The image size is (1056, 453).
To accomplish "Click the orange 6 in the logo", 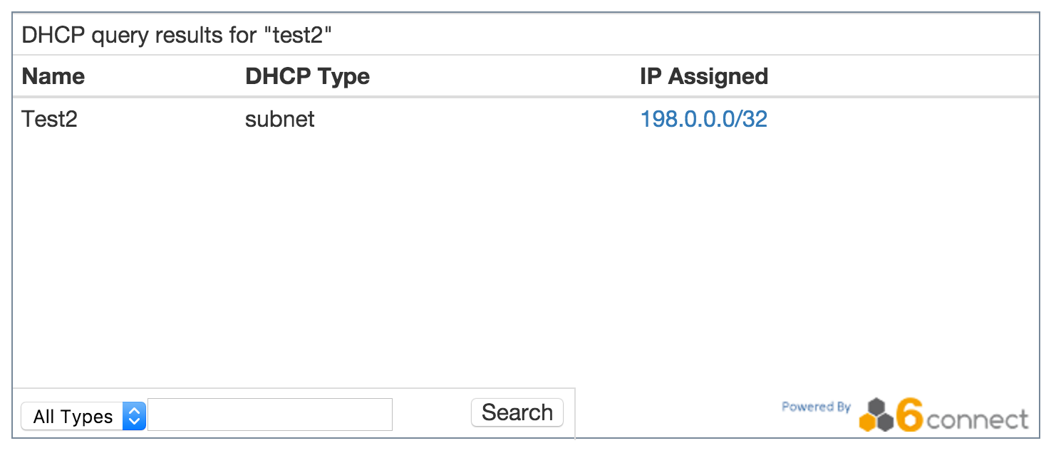I will [911, 415].
